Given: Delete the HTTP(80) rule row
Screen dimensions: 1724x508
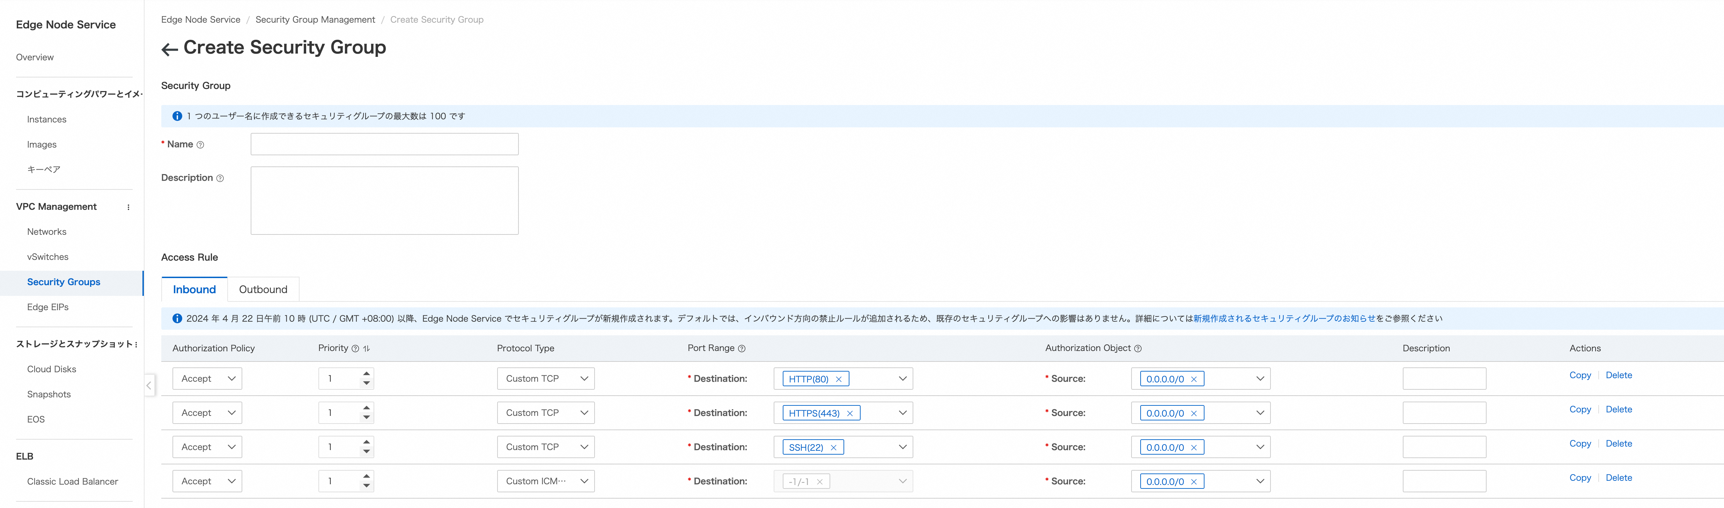Looking at the screenshot, I should tap(1618, 376).
